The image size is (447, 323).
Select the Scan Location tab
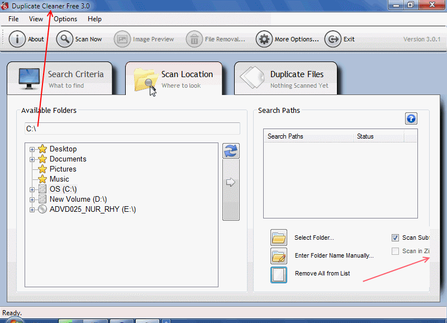coord(174,78)
